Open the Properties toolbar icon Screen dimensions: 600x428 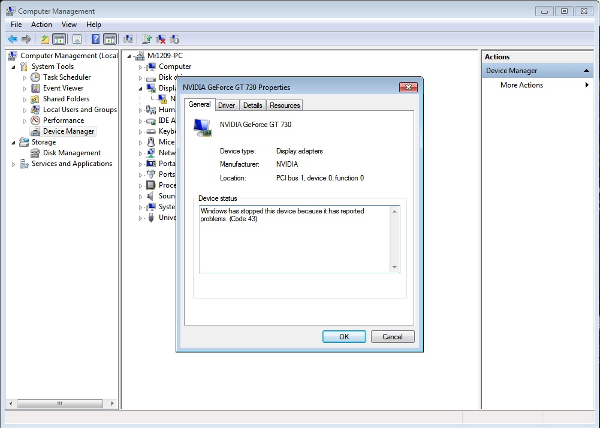pos(77,39)
